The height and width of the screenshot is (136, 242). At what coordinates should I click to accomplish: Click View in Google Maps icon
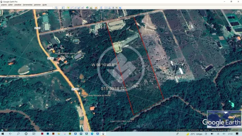point(117,8)
